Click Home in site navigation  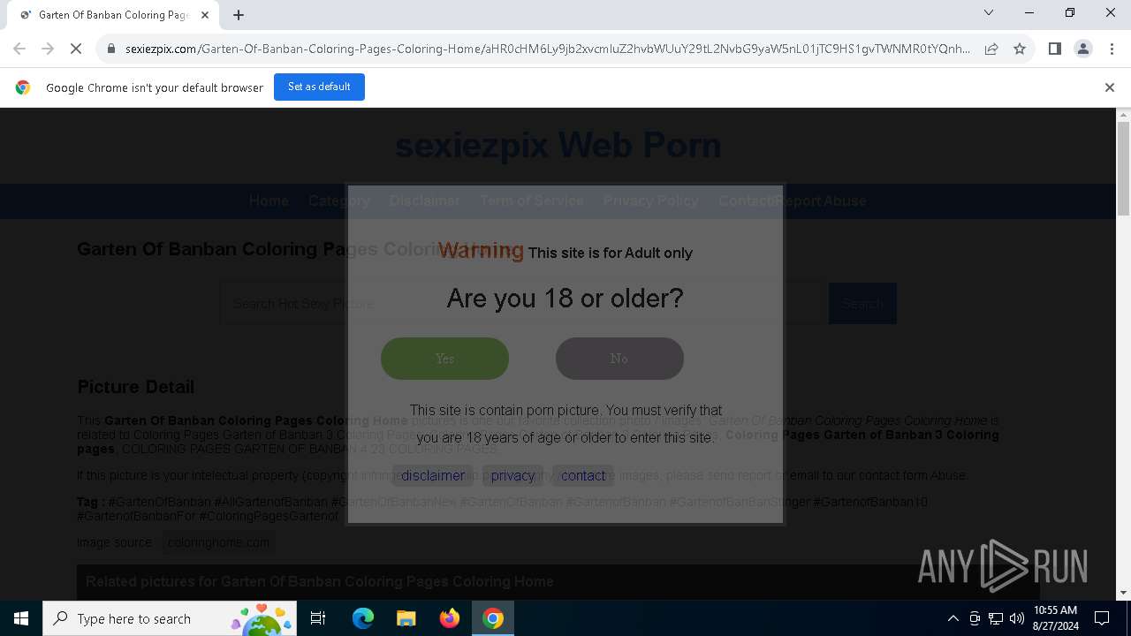coord(269,201)
